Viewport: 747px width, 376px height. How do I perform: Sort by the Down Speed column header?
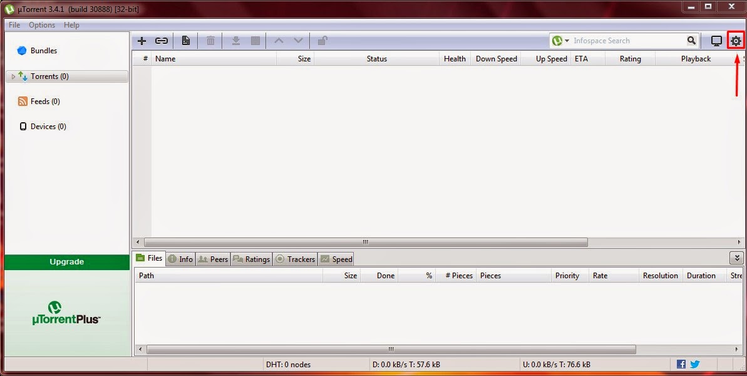(496, 59)
